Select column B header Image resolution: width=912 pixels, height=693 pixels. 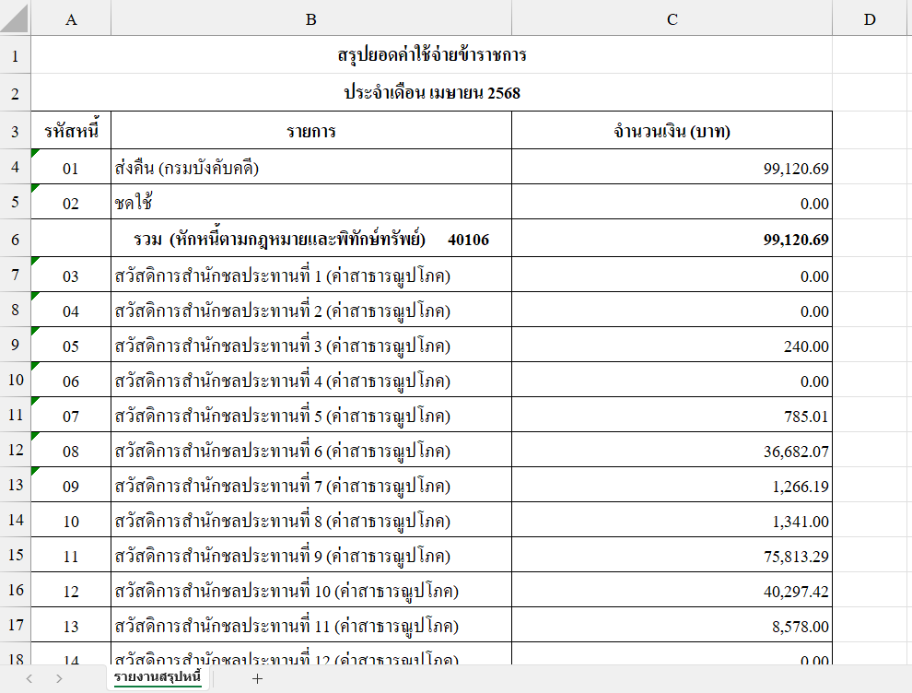coord(311,19)
